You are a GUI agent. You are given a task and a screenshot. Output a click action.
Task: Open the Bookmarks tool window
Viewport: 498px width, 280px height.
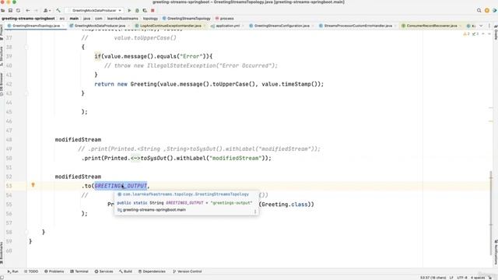pos(2,252)
